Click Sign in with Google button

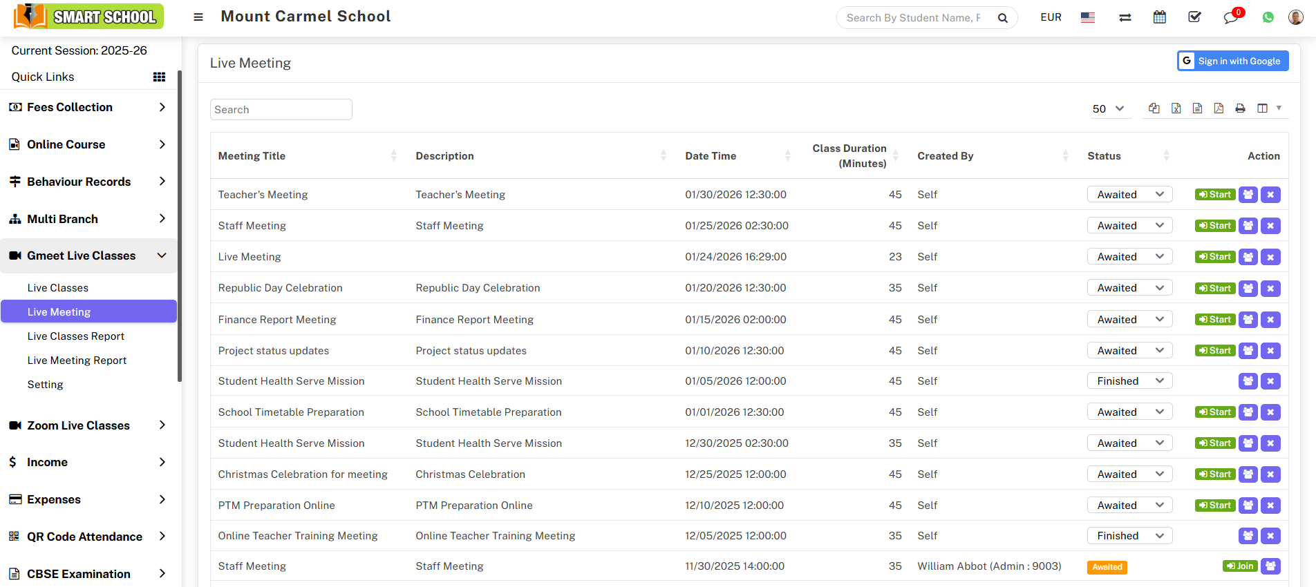(x=1232, y=61)
